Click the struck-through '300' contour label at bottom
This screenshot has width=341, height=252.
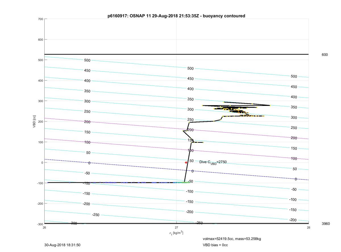tap(74, 223)
